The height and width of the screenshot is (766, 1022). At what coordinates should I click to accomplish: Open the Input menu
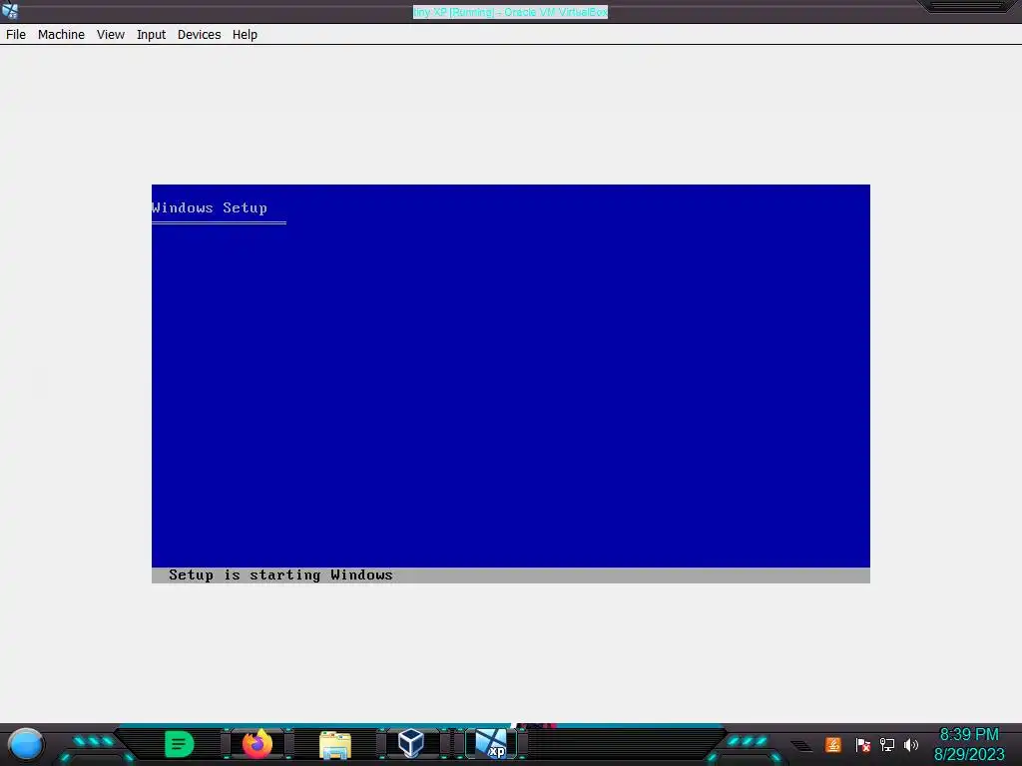(x=152, y=35)
